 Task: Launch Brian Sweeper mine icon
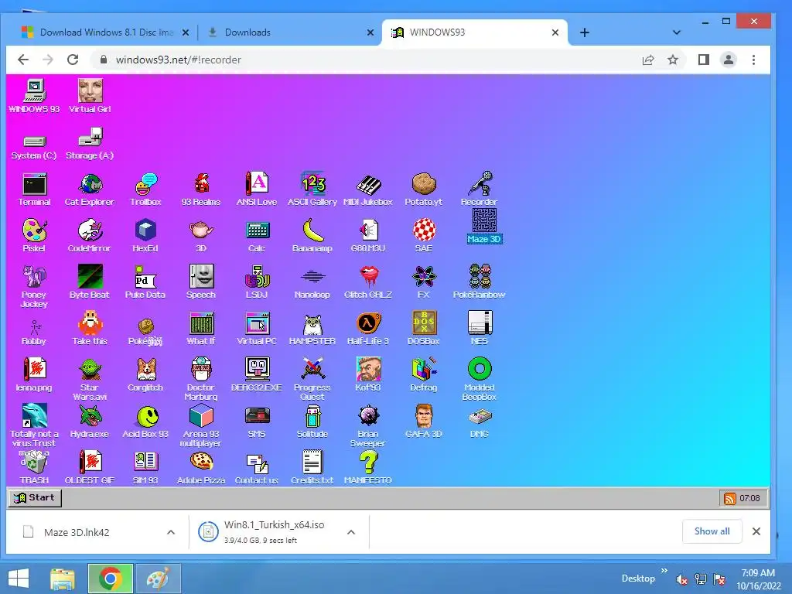click(x=367, y=425)
